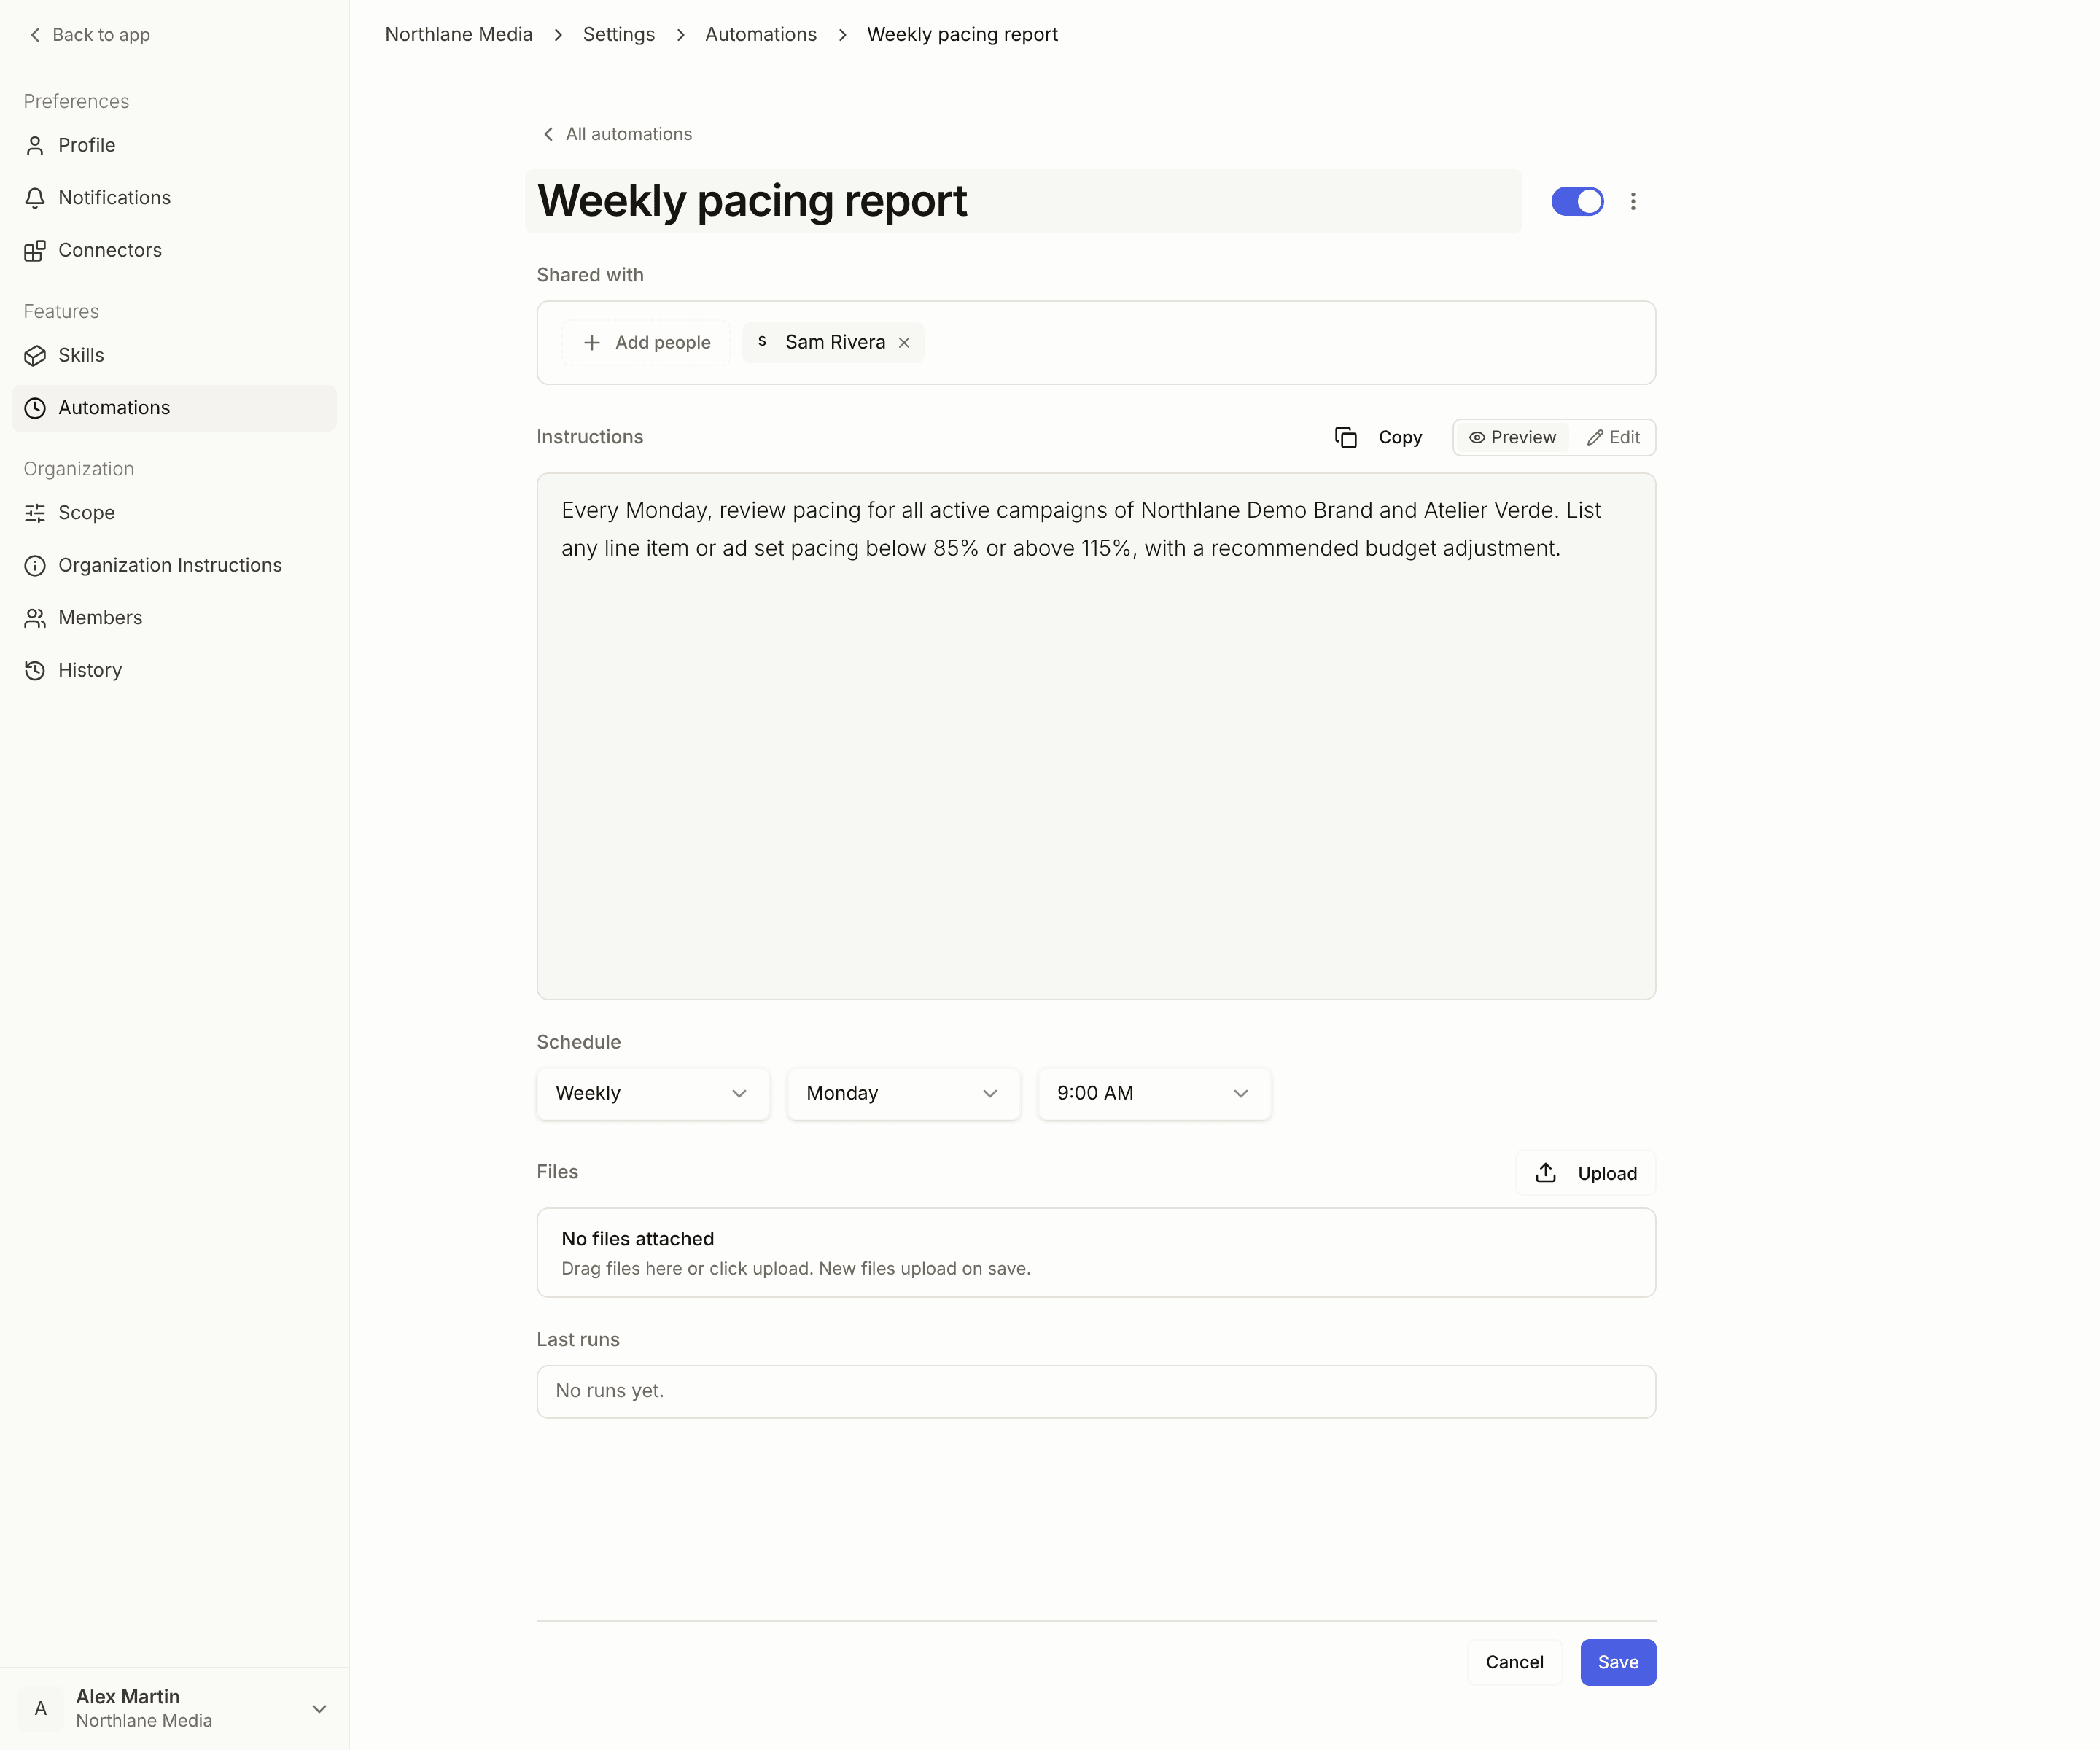Screen dimensions: 2100x1750
Task: Click the S avatar for Sam Rivera
Action: [x=762, y=342]
